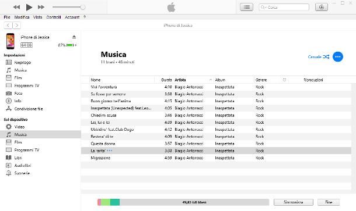Eject iPhone di Jessica
The height and width of the screenshot is (211, 356).
pos(74,37)
